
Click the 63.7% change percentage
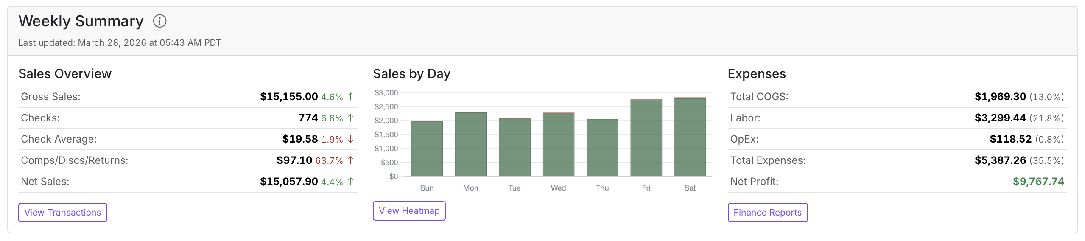(x=329, y=160)
